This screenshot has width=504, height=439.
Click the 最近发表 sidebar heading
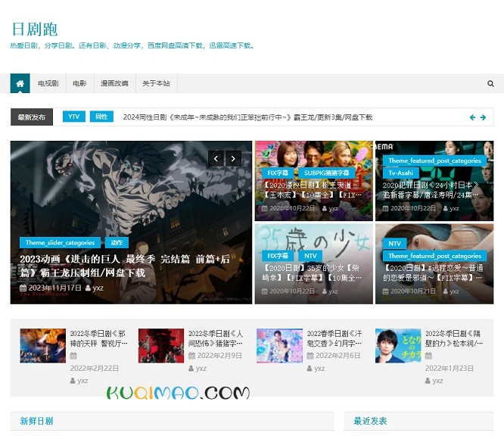click(x=370, y=421)
